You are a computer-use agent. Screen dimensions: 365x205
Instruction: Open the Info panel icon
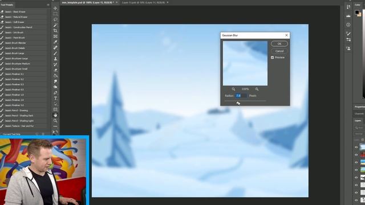tap(348, 24)
